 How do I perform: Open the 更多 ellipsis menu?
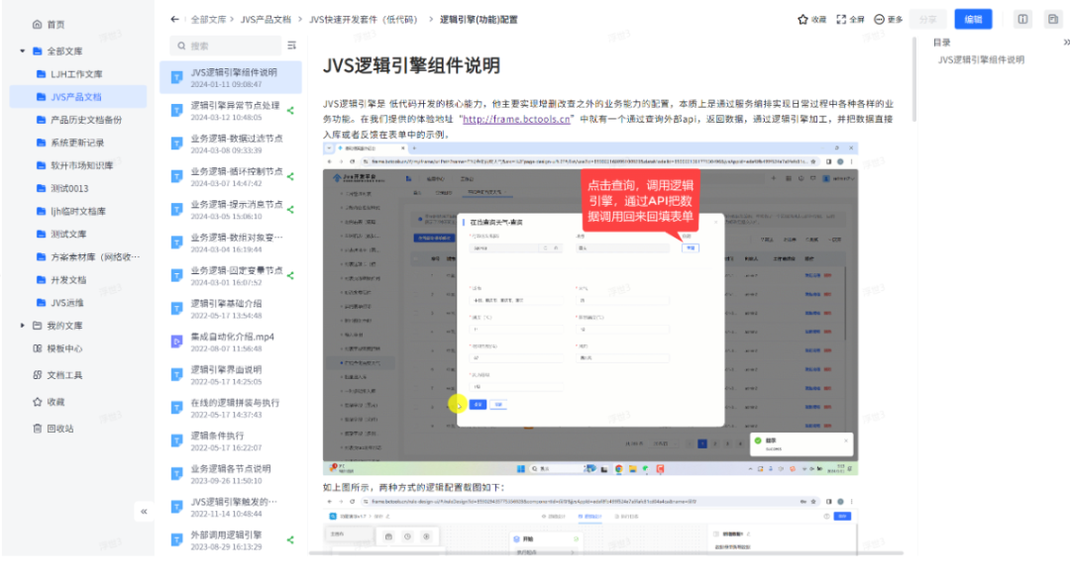pyautogui.click(x=880, y=19)
